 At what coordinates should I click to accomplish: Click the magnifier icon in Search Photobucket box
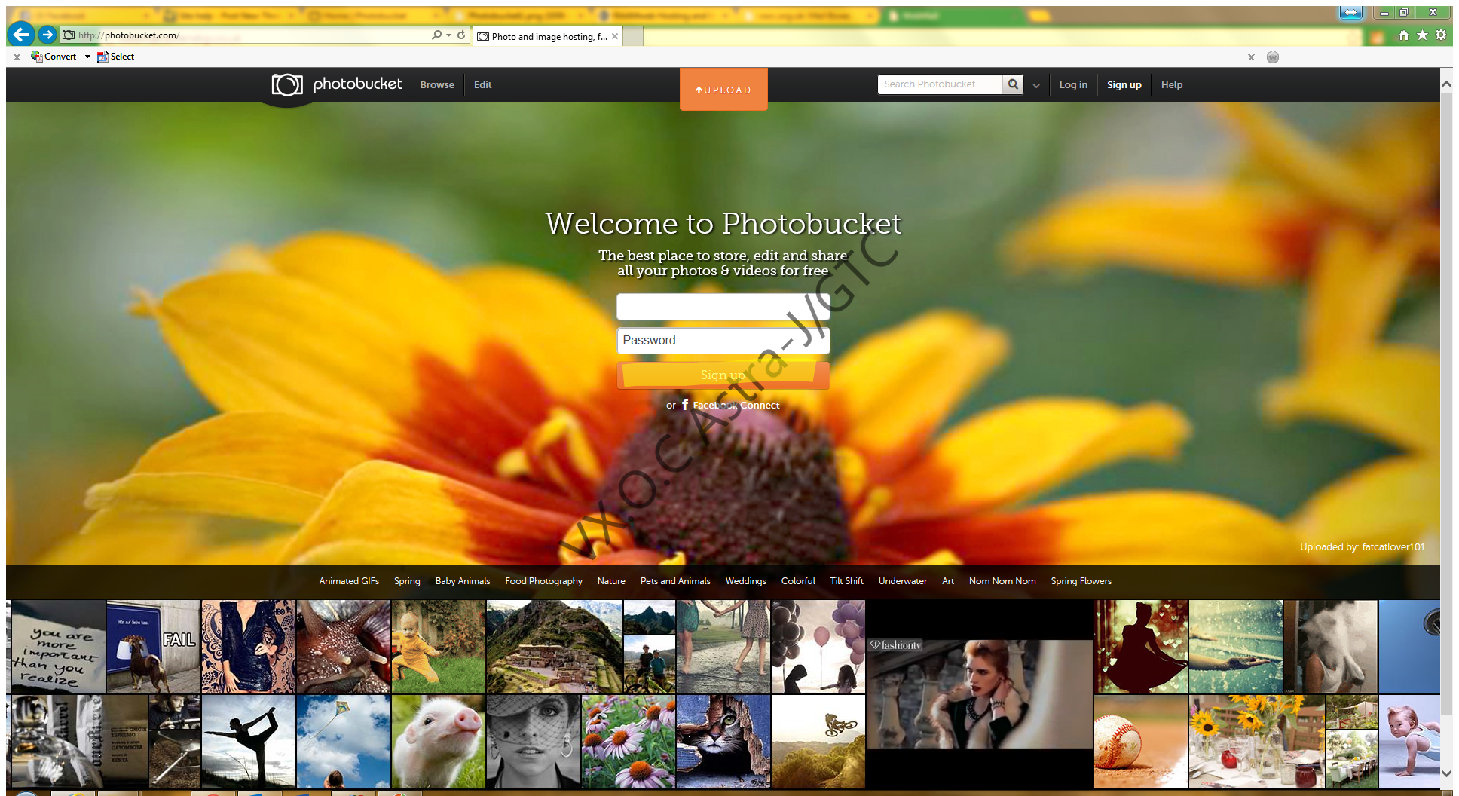[x=1013, y=84]
